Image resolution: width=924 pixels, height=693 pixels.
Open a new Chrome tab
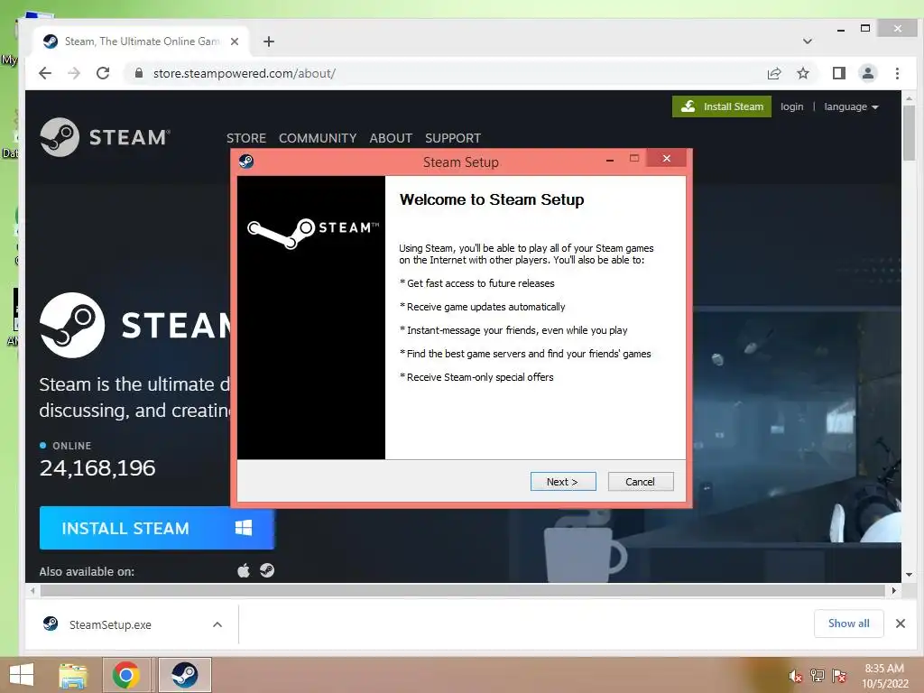tap(269, 42)
